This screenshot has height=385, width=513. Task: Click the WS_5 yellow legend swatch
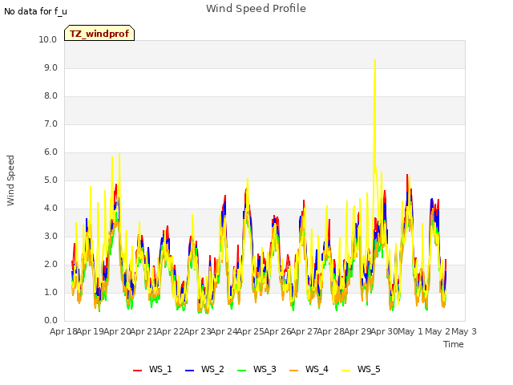tap(345, 371)
